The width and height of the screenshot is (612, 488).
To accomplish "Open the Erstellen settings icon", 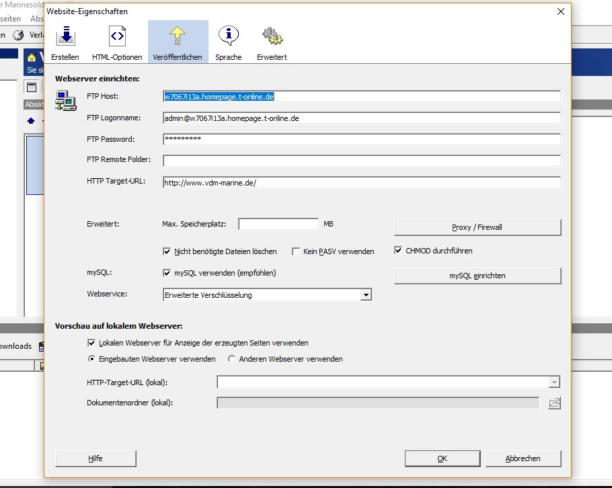I will pos(65,36).
